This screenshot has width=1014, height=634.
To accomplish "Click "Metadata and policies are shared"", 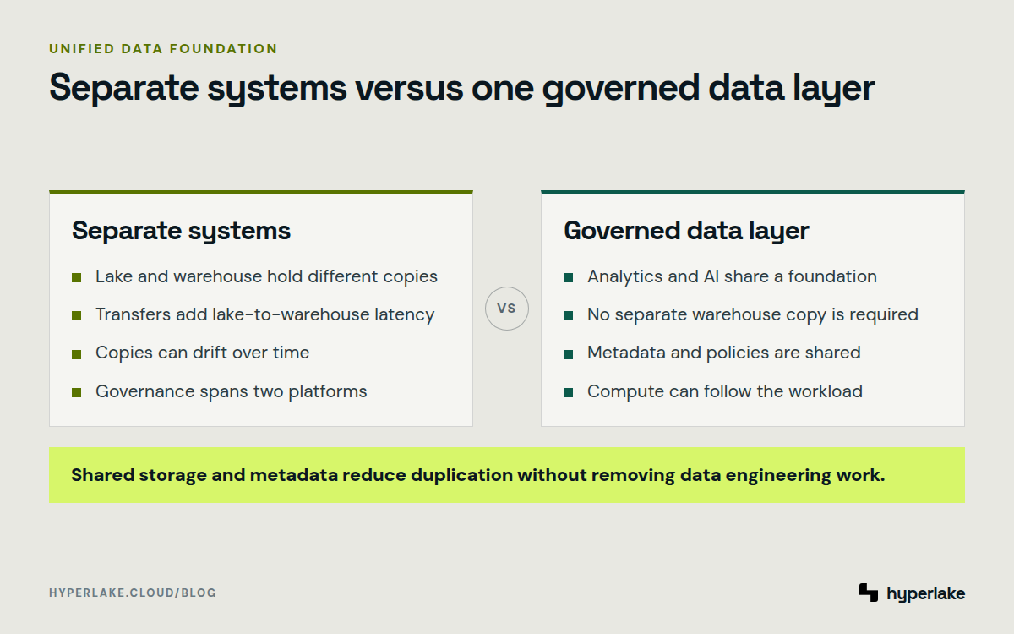I will coord(723,353).
